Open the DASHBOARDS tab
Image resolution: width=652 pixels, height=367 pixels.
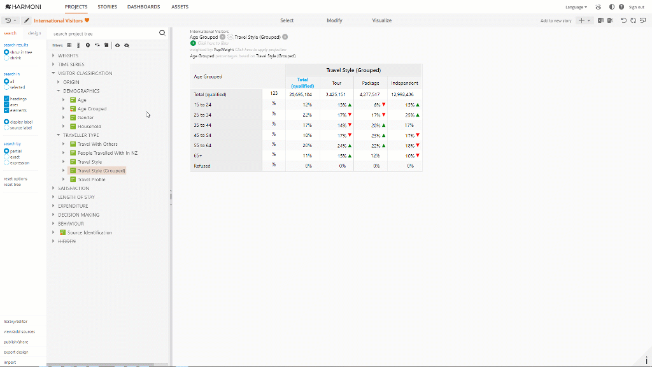[x=143, y=6]
